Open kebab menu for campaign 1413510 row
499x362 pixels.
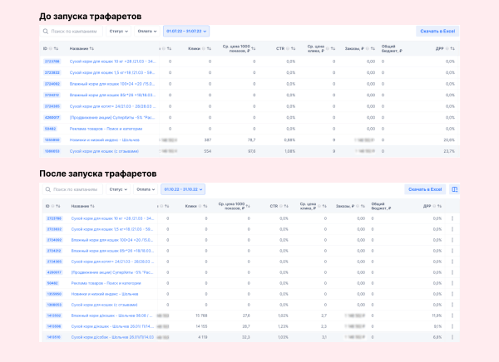click(452, 337)
